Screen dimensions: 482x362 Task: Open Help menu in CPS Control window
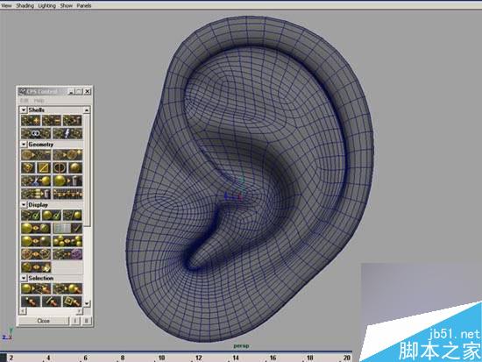tap(39, 101)
